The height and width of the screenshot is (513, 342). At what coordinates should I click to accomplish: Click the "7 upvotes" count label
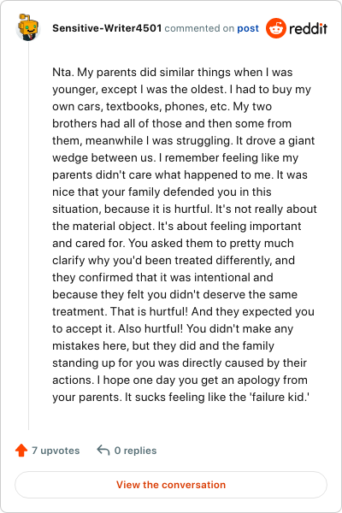pyautogui.click(x=56, y=451)
